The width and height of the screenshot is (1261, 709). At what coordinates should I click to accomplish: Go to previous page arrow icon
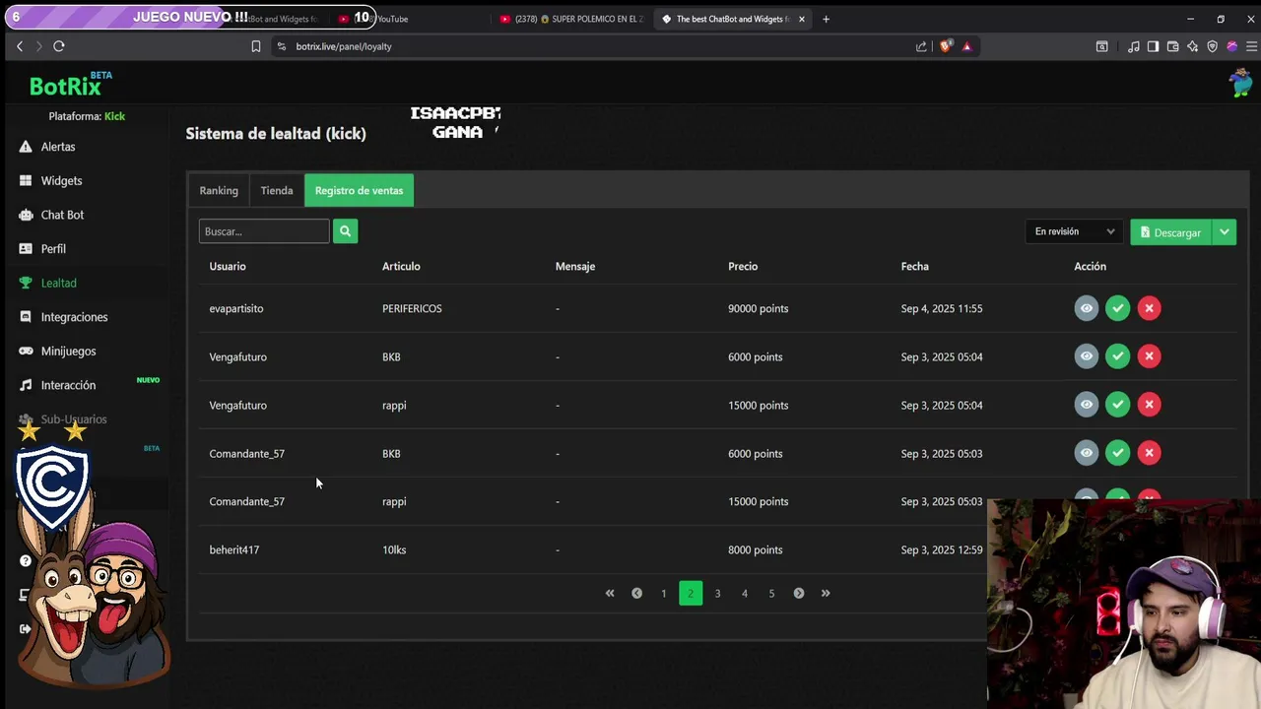coord(636,593)
